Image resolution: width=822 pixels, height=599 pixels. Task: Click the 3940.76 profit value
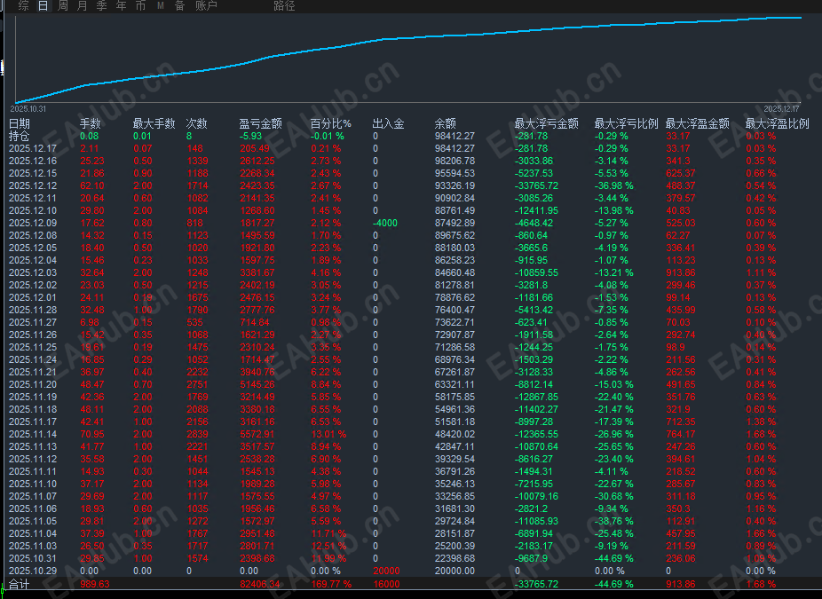257,372
